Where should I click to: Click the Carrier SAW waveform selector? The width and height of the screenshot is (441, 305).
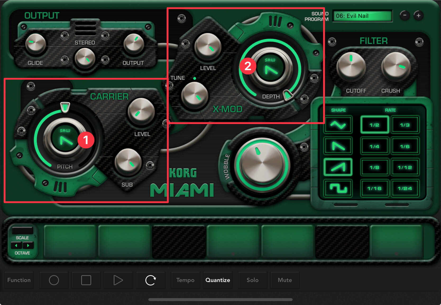point(65,138)
